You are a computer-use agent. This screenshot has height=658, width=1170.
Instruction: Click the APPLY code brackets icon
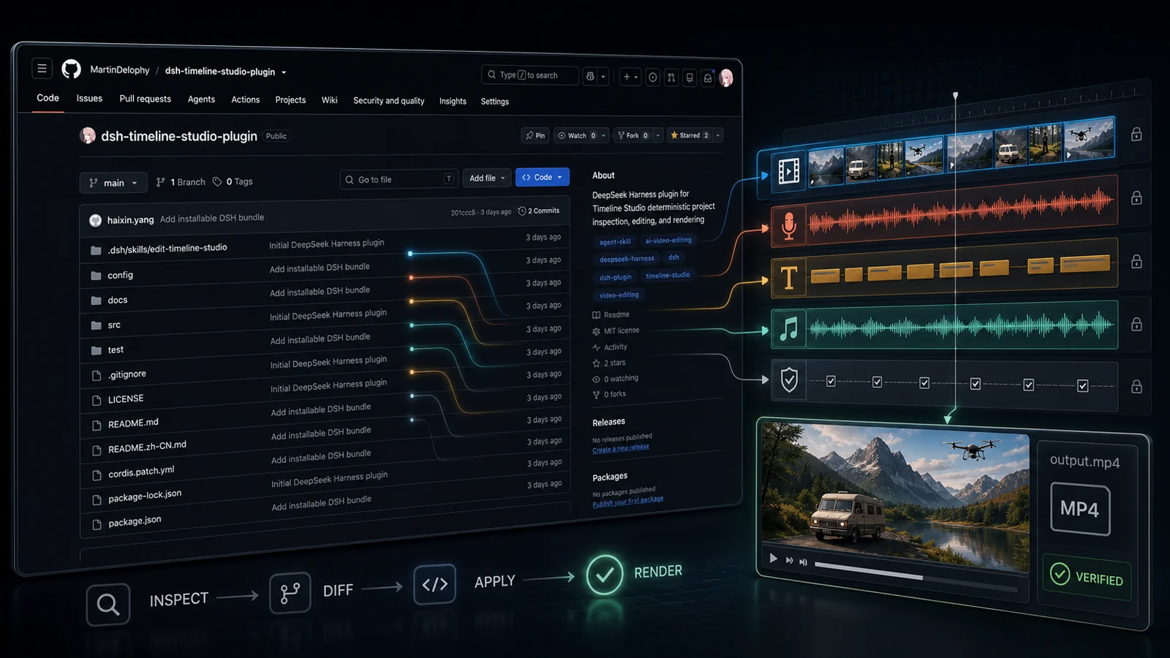434,583
